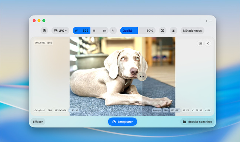Select the portrait person icon button

tap(173, 31)
